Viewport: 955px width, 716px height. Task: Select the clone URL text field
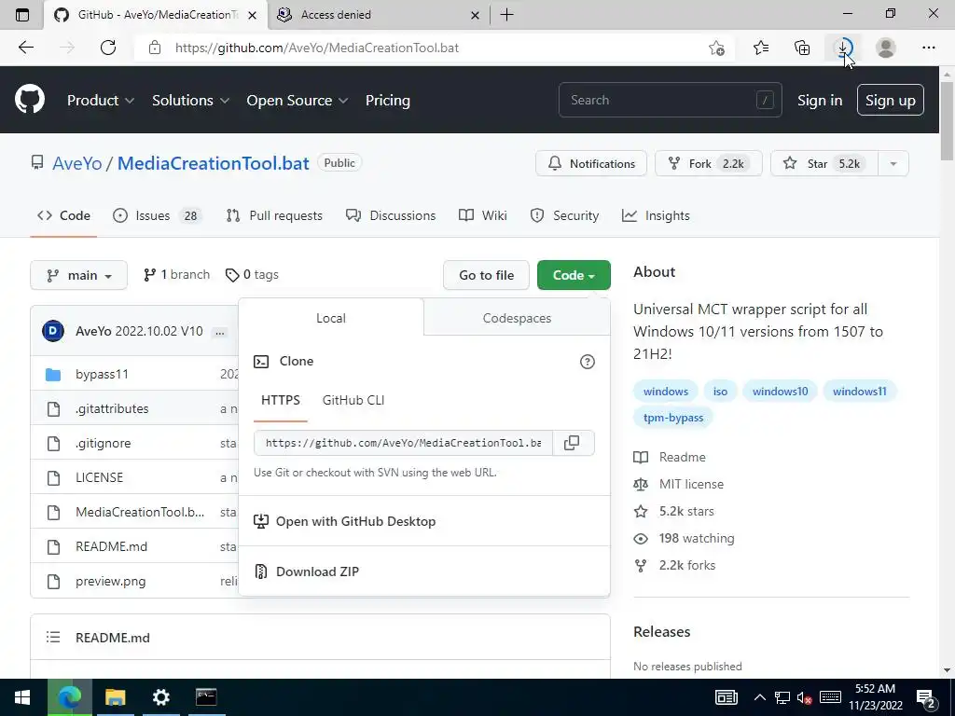pos(403,443)
